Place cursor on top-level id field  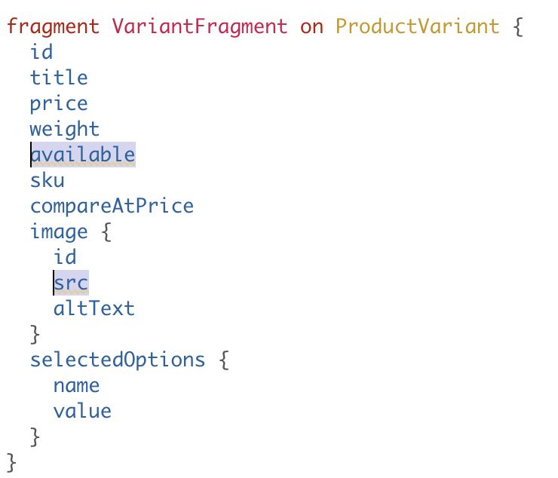point(41,52)
